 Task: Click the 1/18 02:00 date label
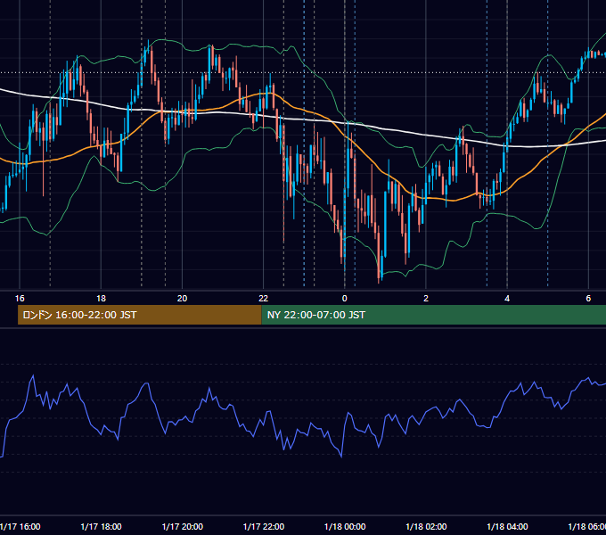click(x=426, y=527)
